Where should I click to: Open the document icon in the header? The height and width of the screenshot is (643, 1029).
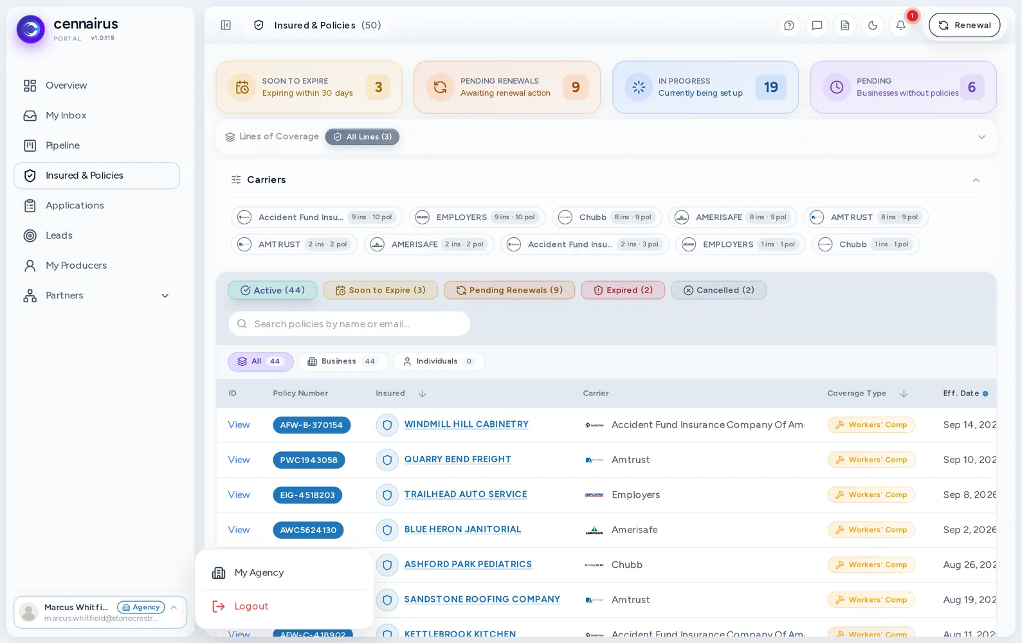tap(845, 25)
